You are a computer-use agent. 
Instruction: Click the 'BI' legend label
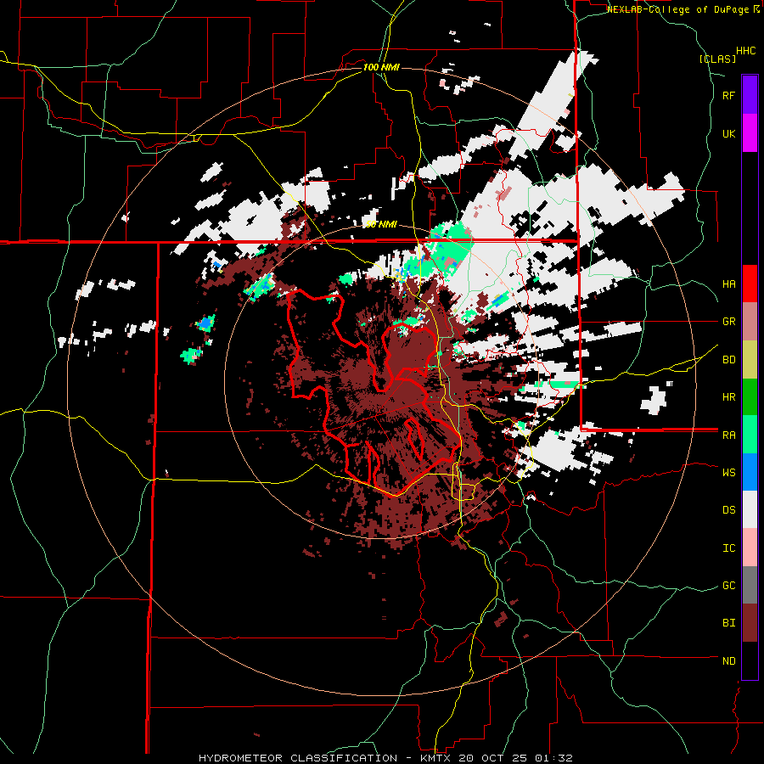pyautogui.click(x=728, y=623)
